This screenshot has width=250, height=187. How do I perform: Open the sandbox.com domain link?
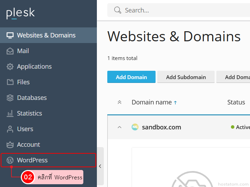point(161,127)
